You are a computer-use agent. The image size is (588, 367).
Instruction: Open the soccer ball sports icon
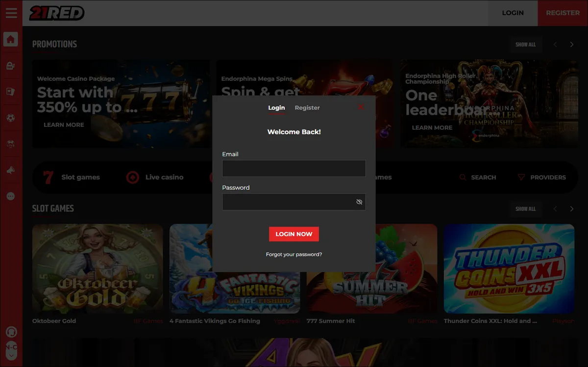pyautogui.click(x=11, y=118)
